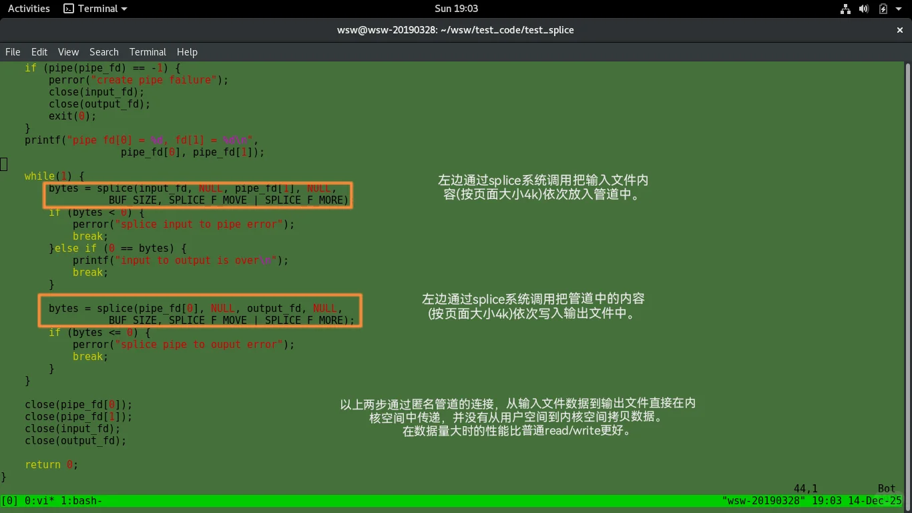Select the tmux window indicator [0]

[9, 500]
